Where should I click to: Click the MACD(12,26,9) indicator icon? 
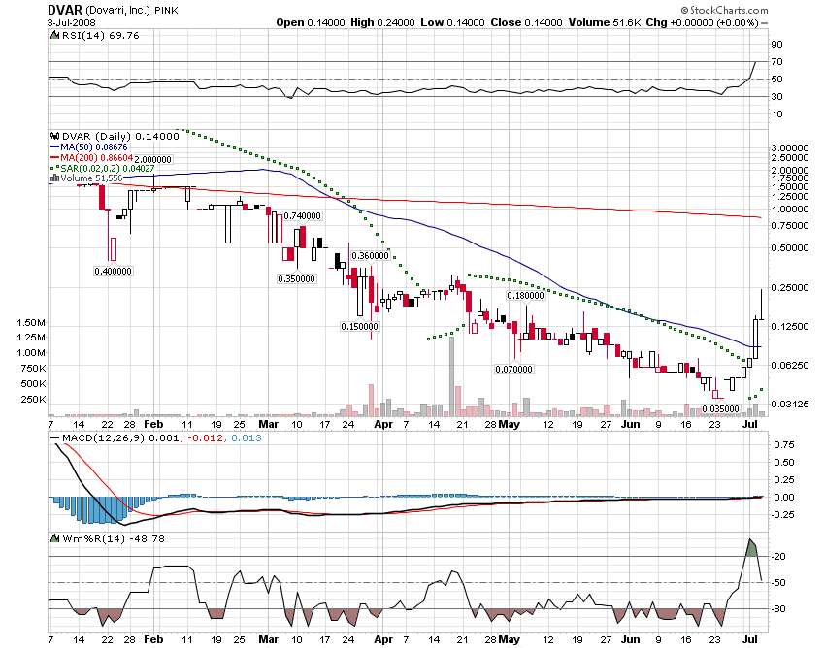[54, 439]
